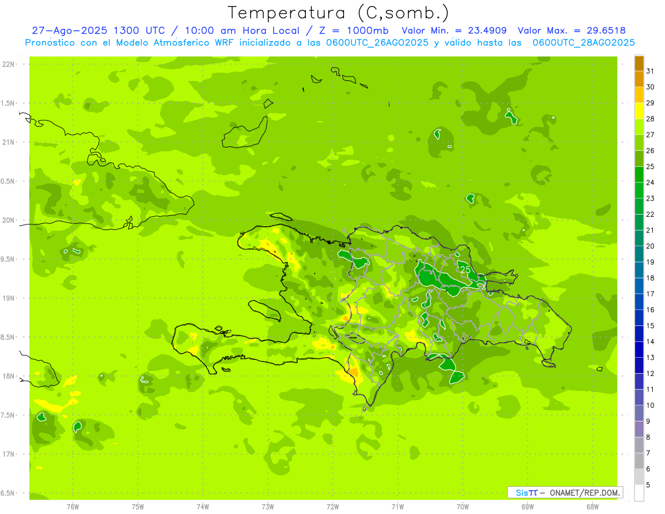
Task: Click the legend value "31"
Action: (x=651, y=71)
